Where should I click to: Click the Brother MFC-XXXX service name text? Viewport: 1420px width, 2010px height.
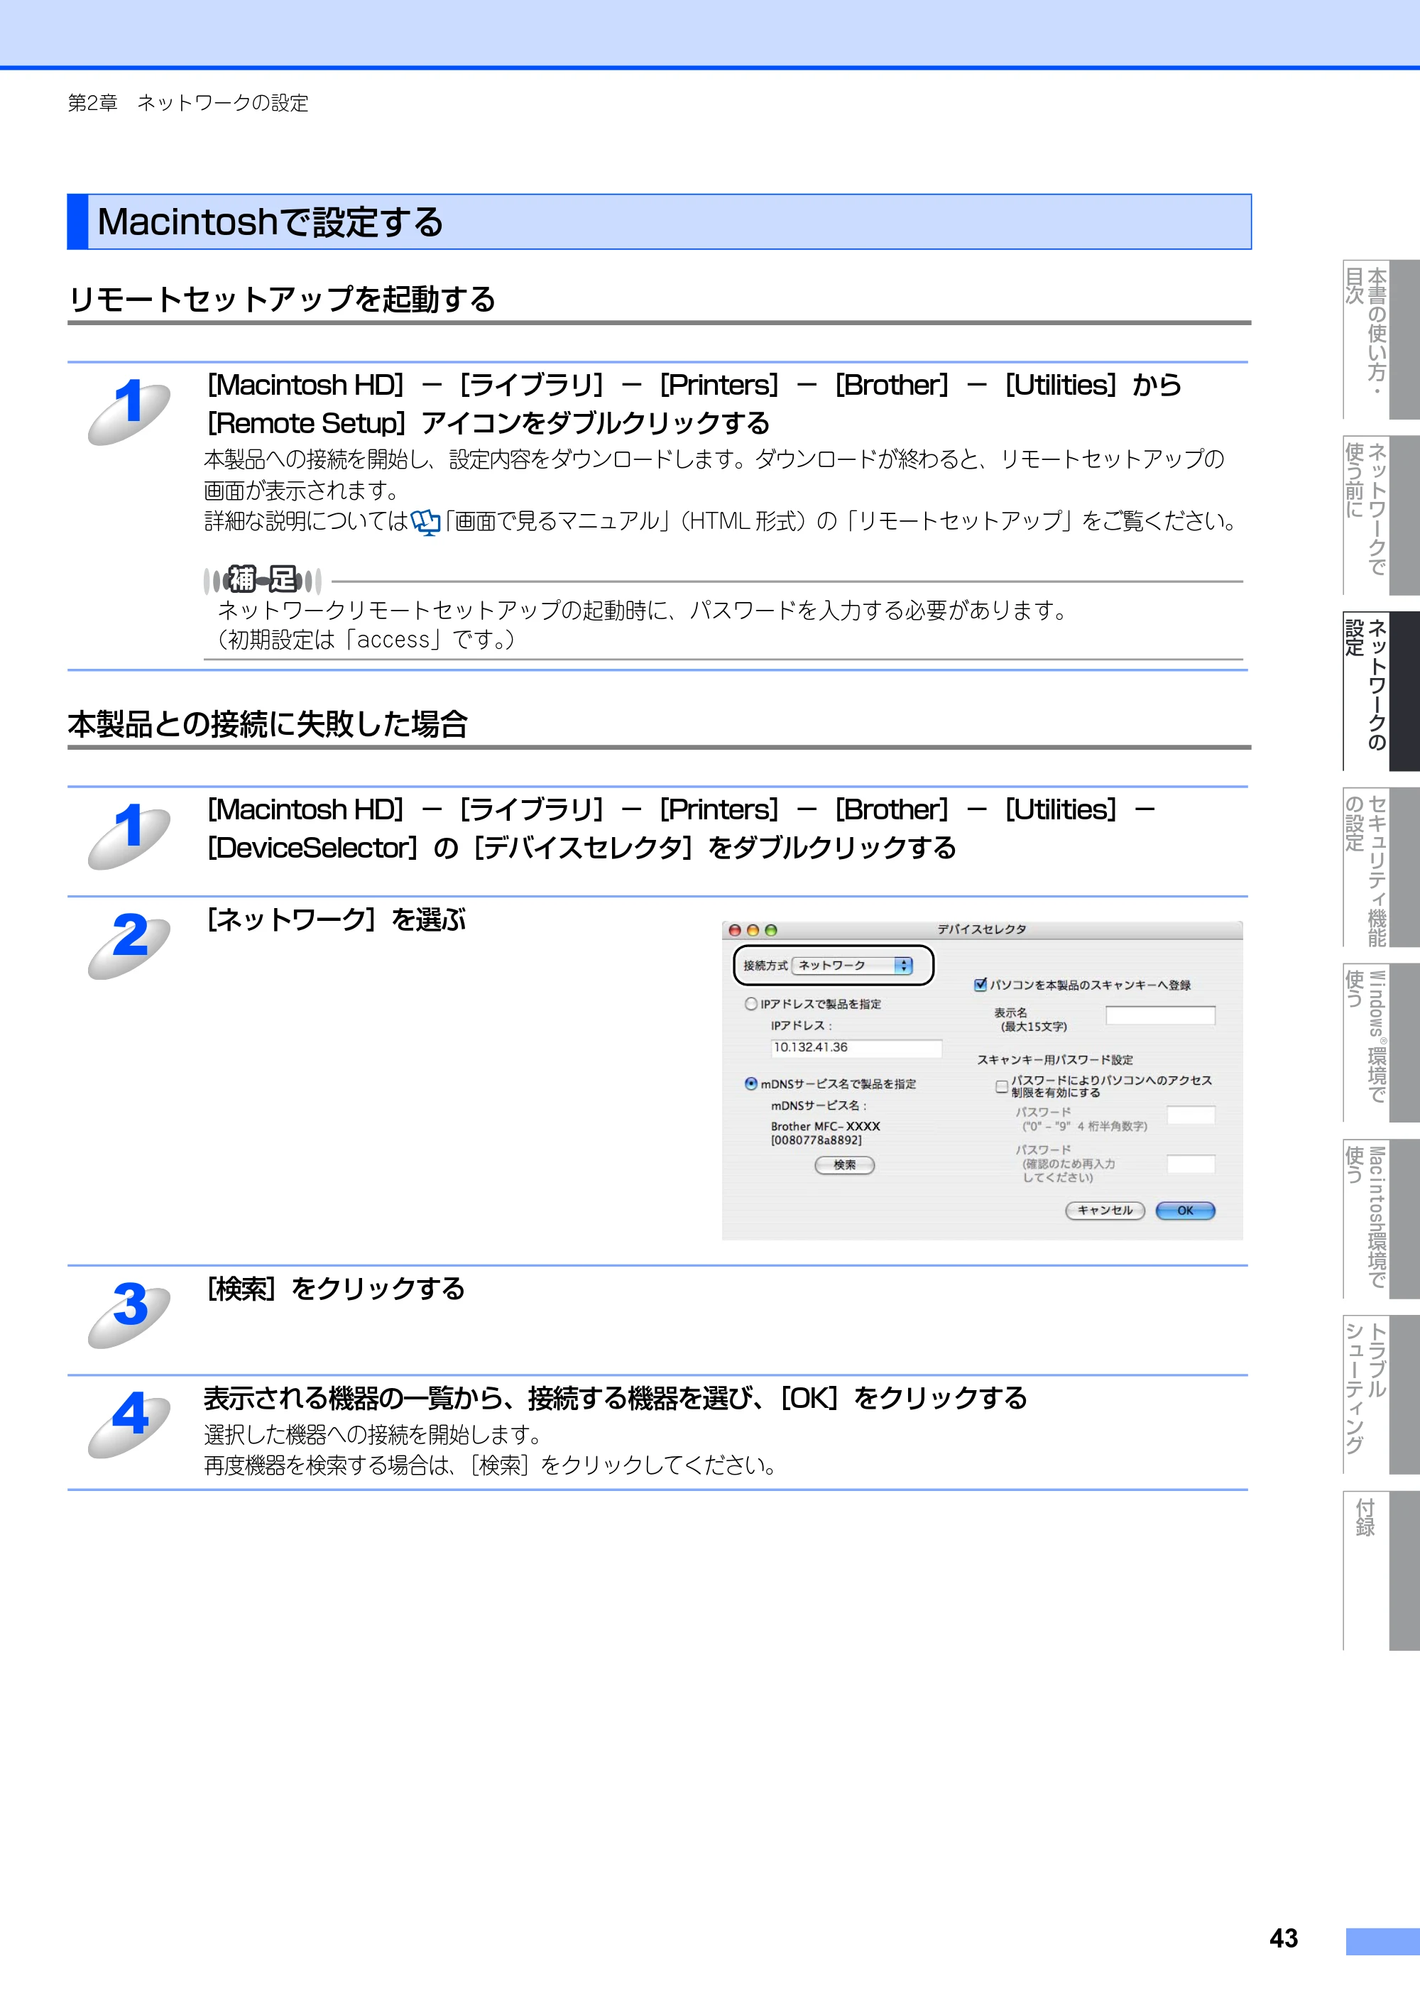[x=825, y=1126]
